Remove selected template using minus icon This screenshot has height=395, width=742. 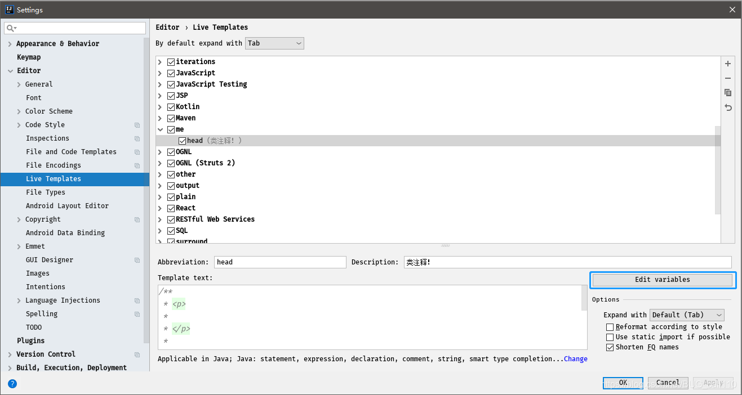pos(727,78)
